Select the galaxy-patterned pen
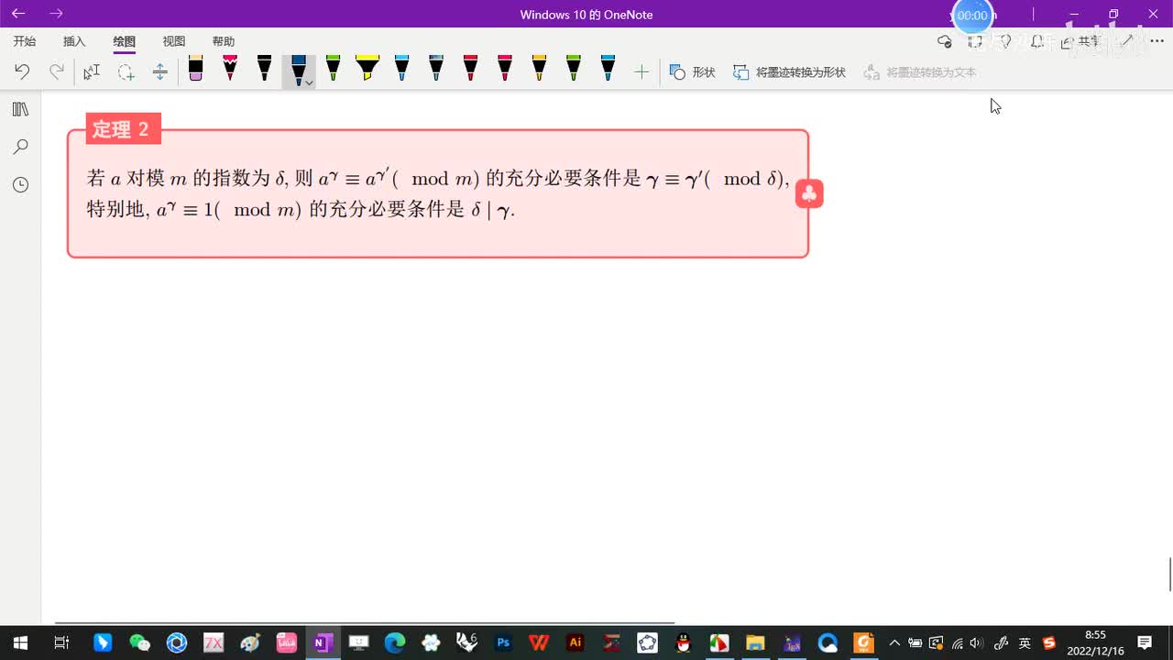This screenshot has height=660, width=1173. tap(436, 69)
